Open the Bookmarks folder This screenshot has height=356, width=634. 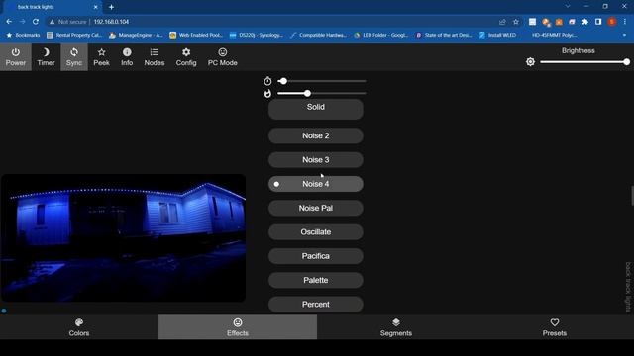[x=23, y=36]
